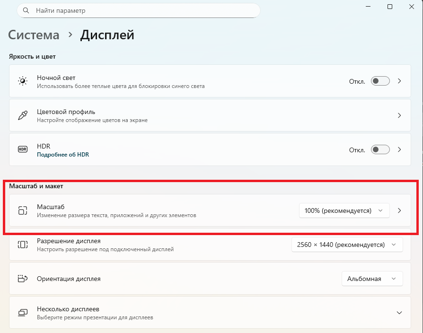Open the 2560 × 1440 resolution dropdown

pyautogui.click(x=347, y=245)
